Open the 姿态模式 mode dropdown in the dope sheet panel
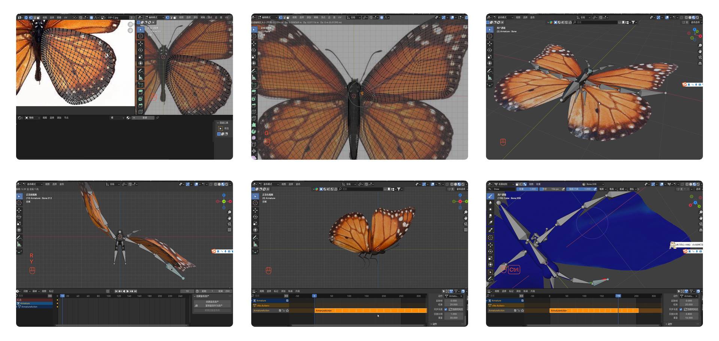This screenshot has height=341, width=719. (x=33, y=184)
